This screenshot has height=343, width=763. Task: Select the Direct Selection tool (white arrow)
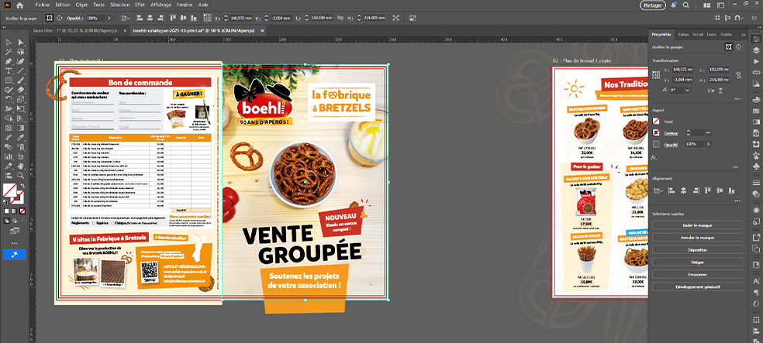[x=20, y=41]
